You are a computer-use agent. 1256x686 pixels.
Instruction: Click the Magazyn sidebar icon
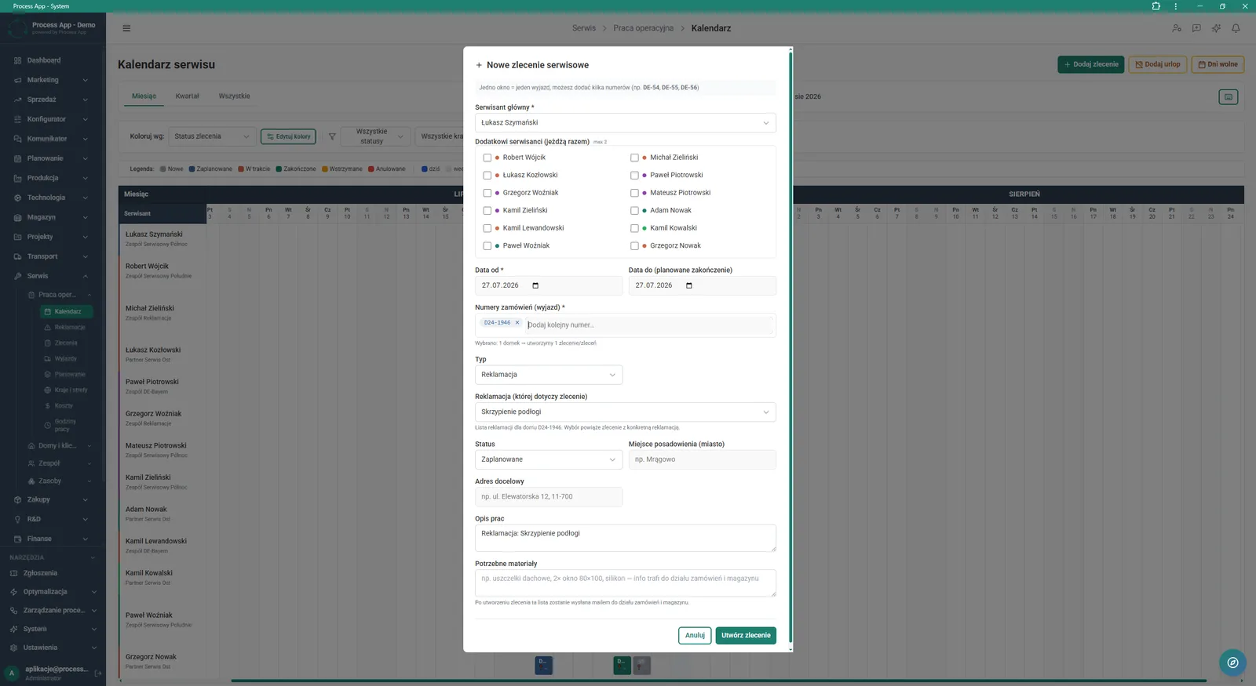tap(17, 217)
